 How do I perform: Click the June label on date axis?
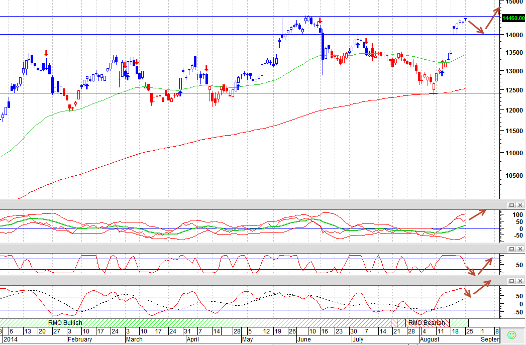[x=304, y=339]
